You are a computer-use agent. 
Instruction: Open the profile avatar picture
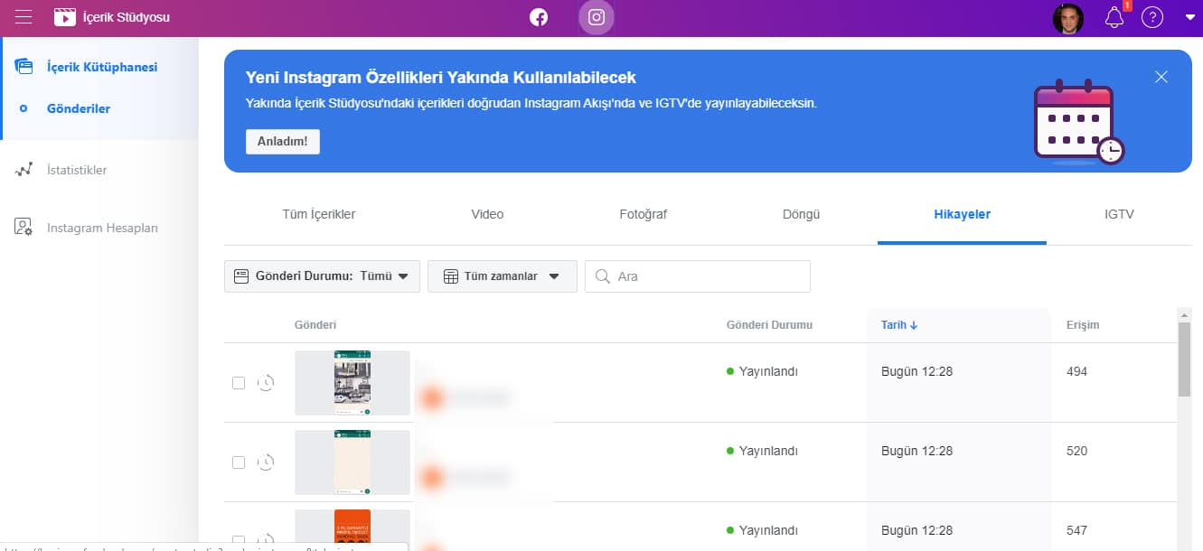coord(1068,18)
